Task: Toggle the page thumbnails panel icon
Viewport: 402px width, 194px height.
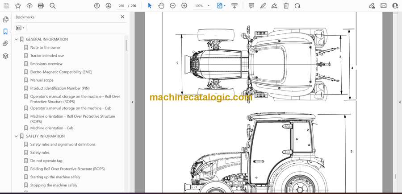Action: tap(5, 20)
